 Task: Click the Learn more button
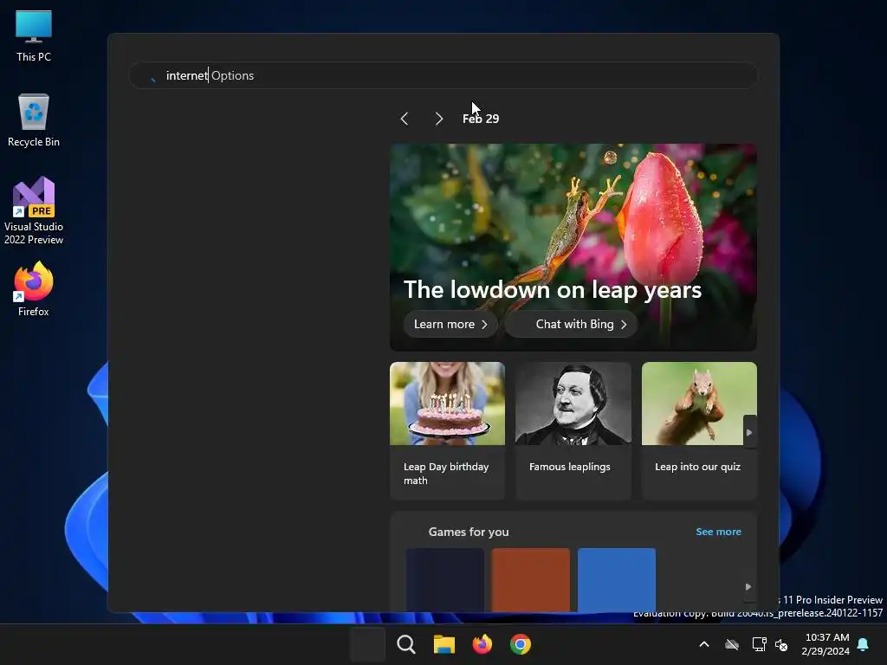point(450,324)
